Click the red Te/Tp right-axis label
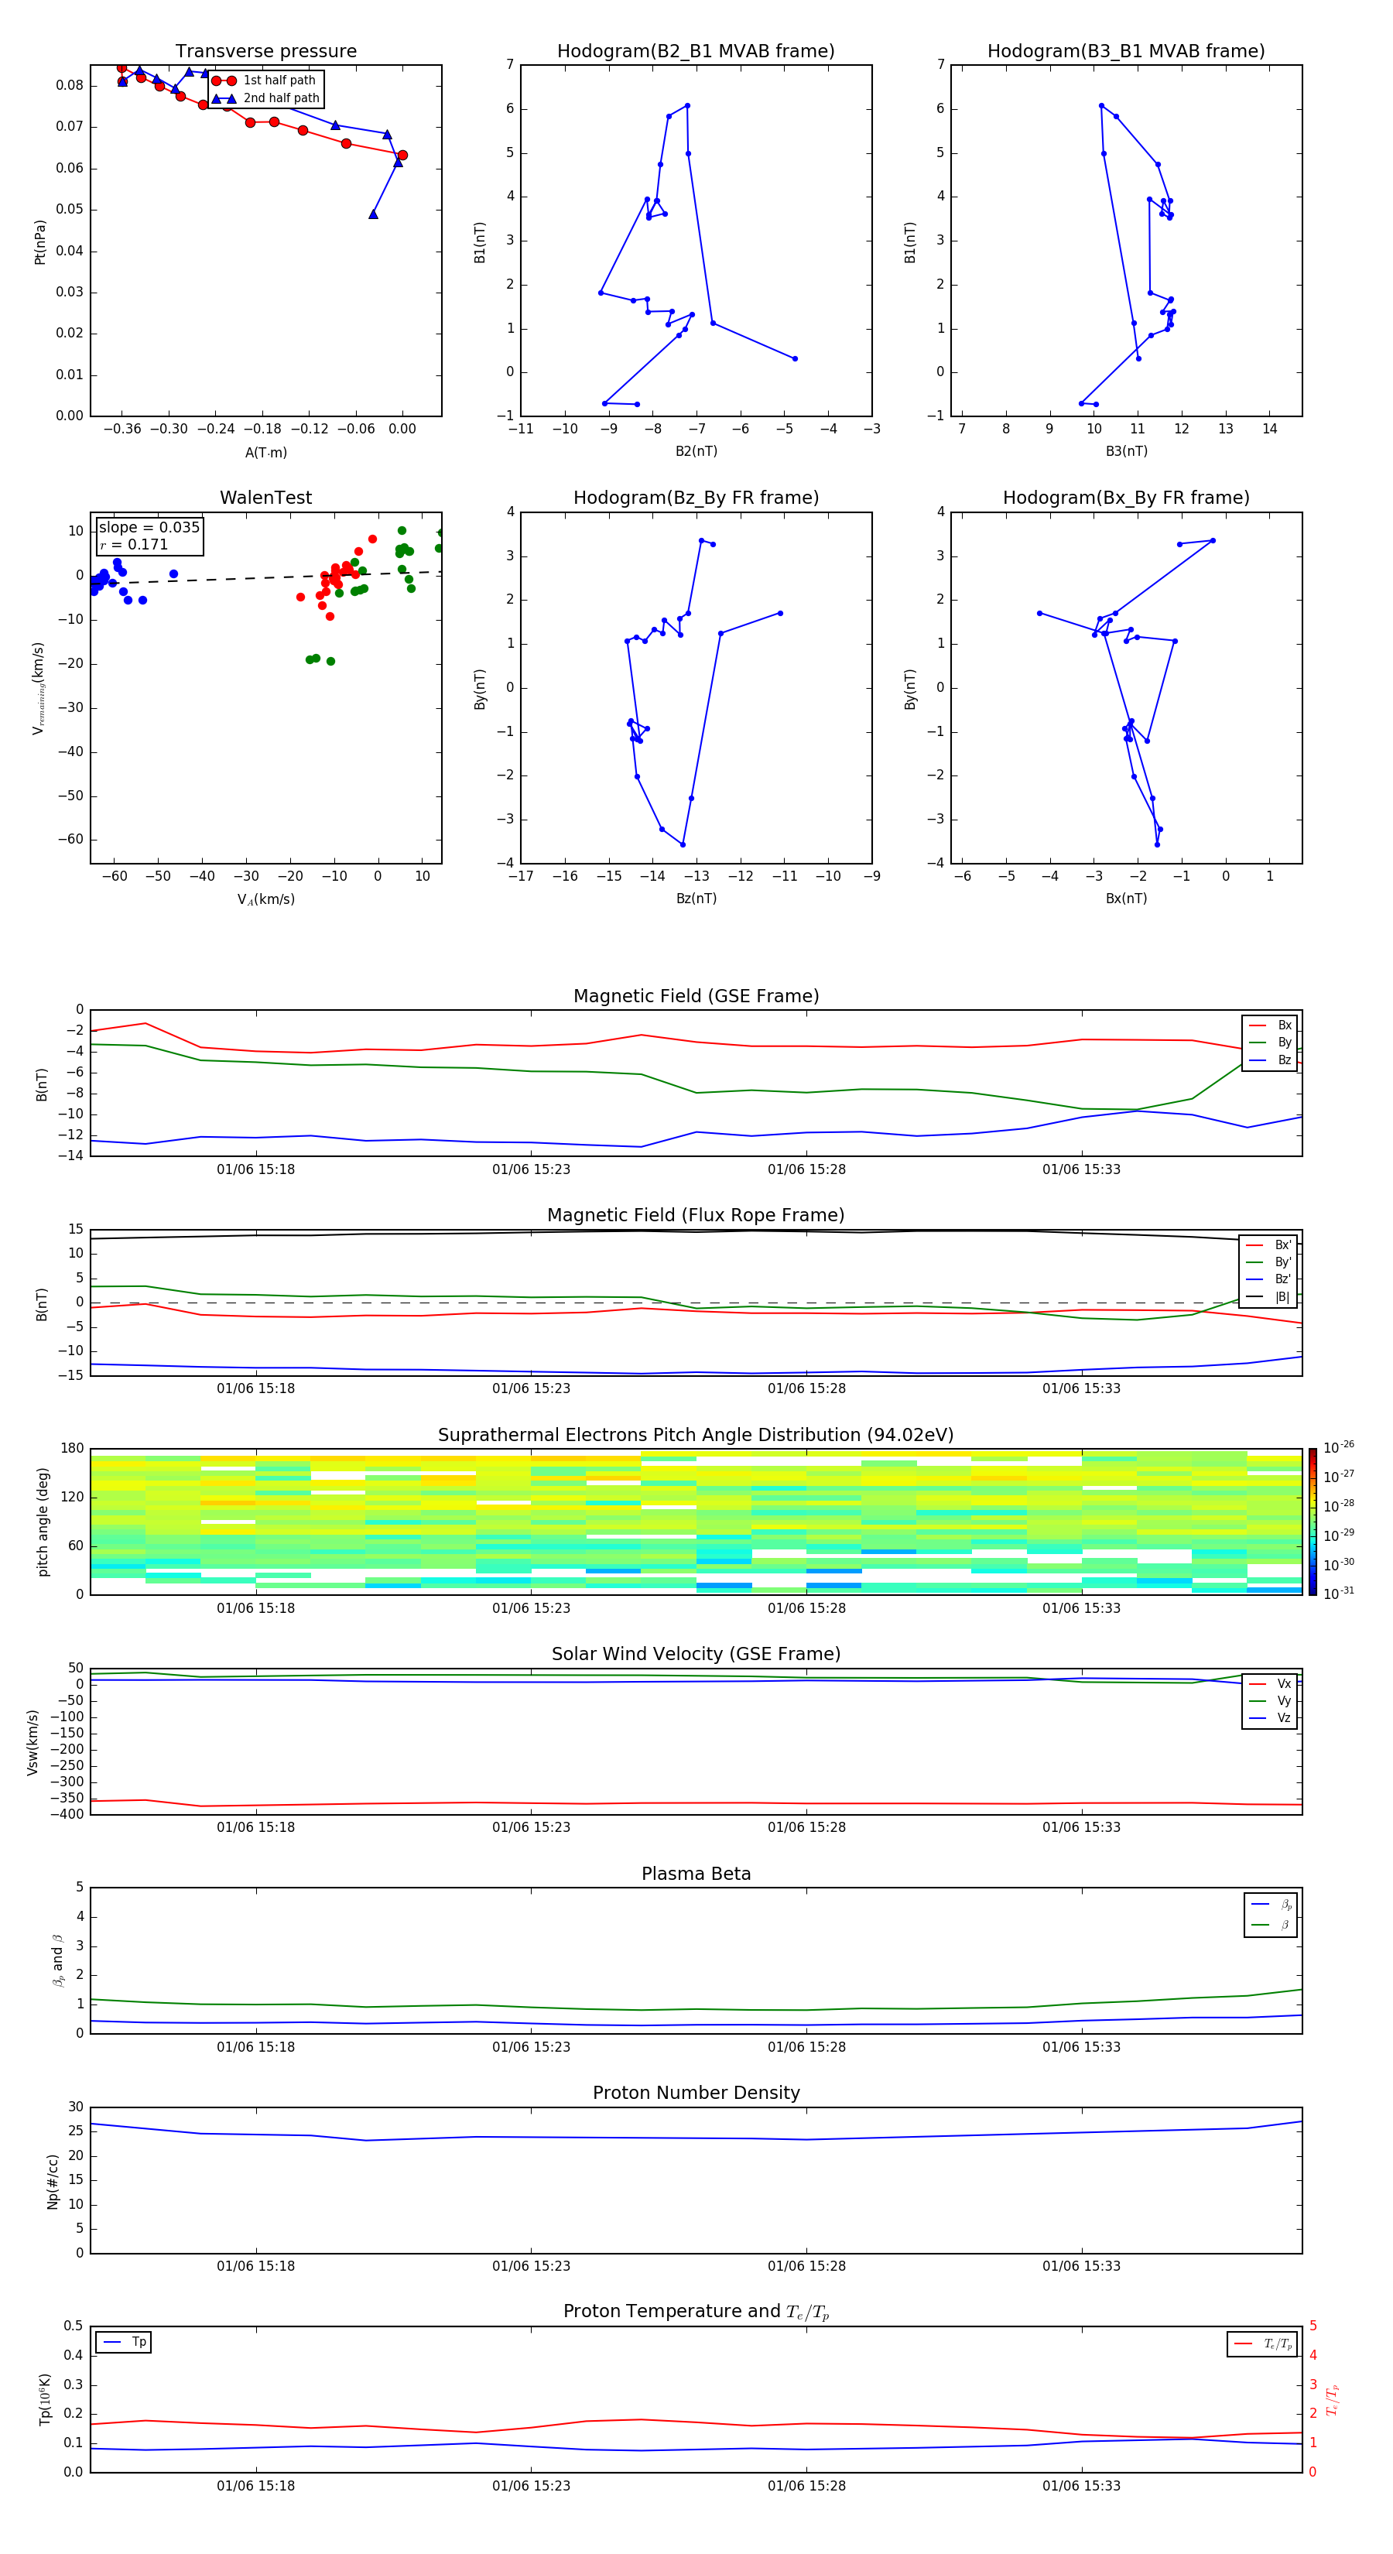The width and height of the screenshot is (1393, 2554). point(1333,2399)
